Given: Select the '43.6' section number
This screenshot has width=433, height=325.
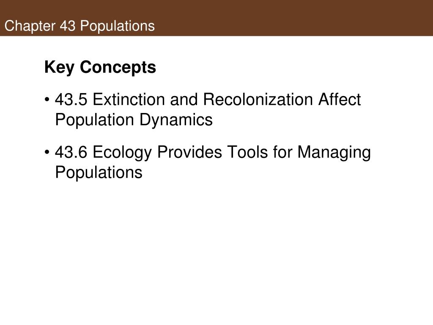Looking at the screenshot, I should point(71,152).
